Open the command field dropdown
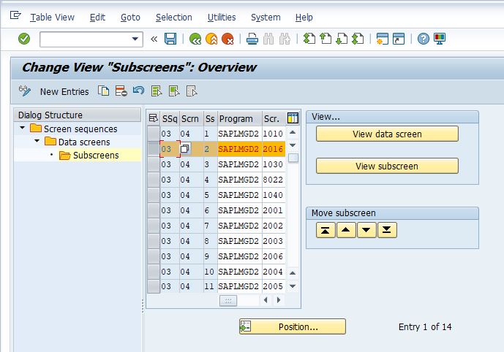The image size is (504, 352). 135,39
